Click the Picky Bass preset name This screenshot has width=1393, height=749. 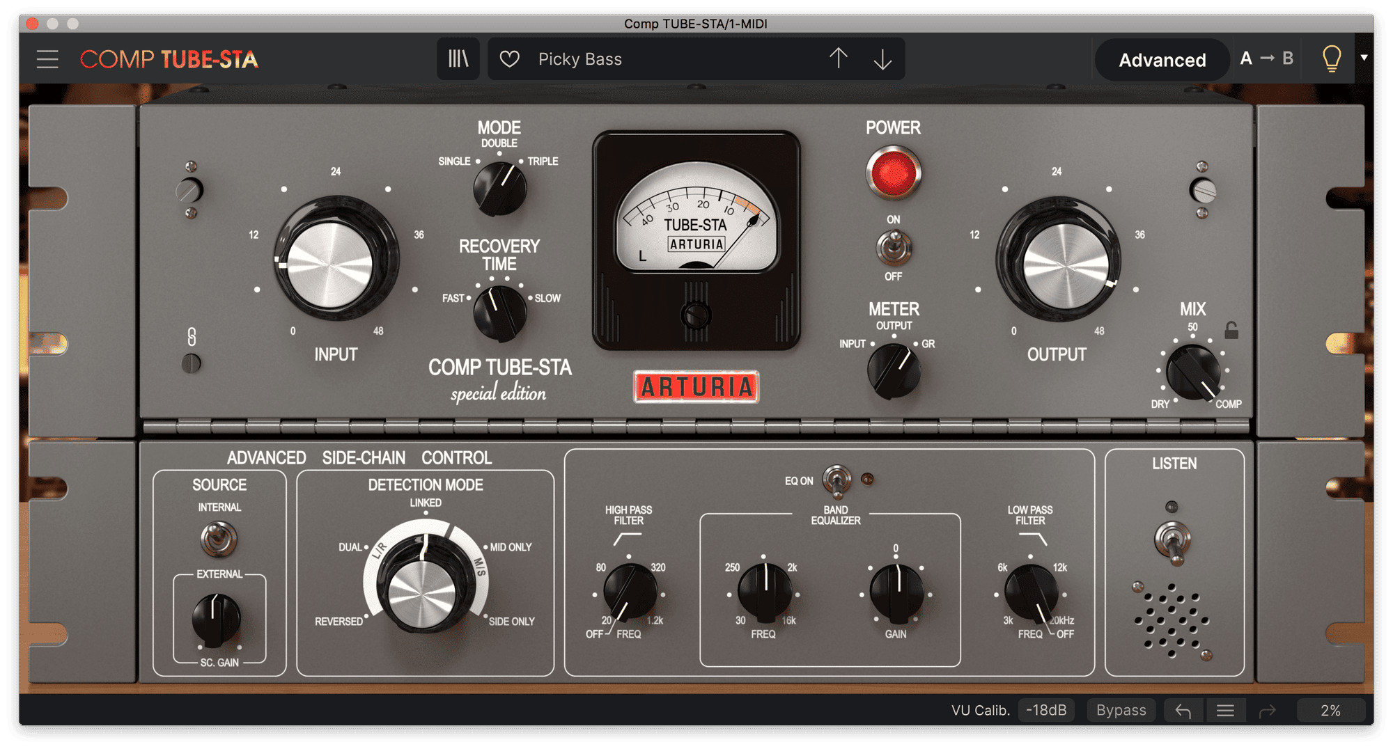click(580, 59)
